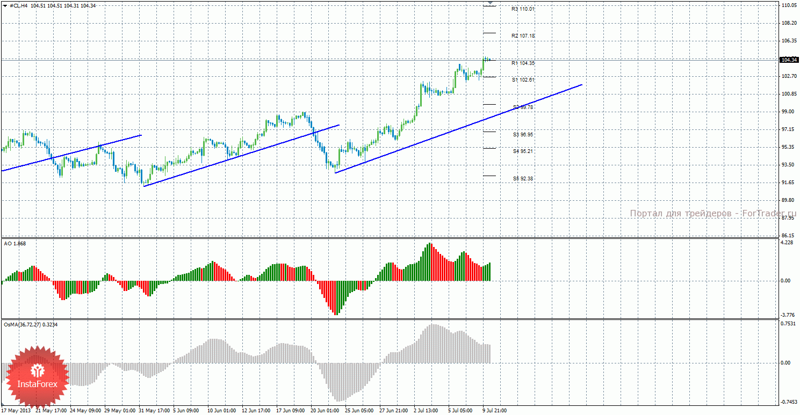Select the blue trendline starting at 17 May
The image size is (800, 415).
pos(71,153)
